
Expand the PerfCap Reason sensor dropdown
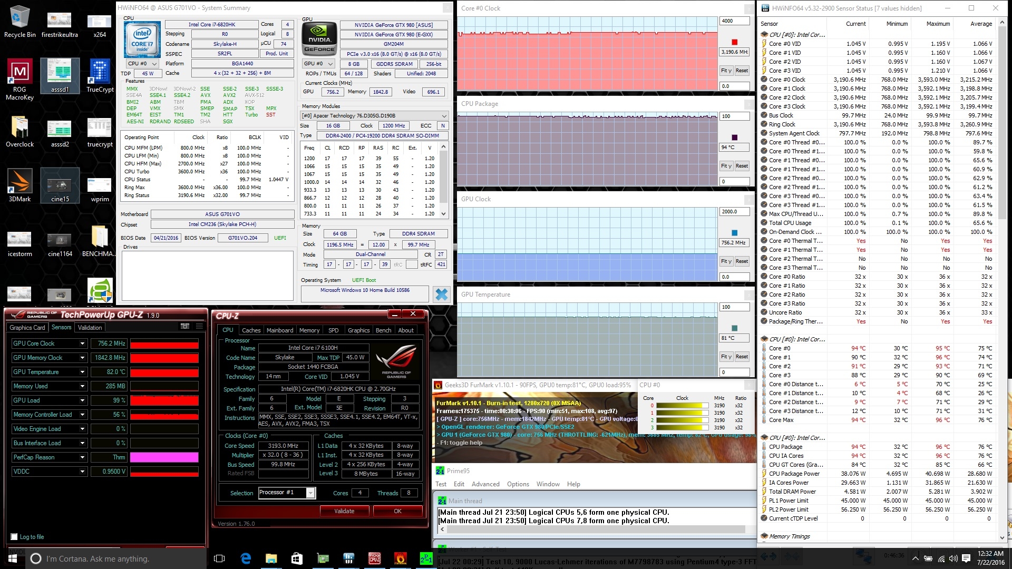tap(83, 457)
